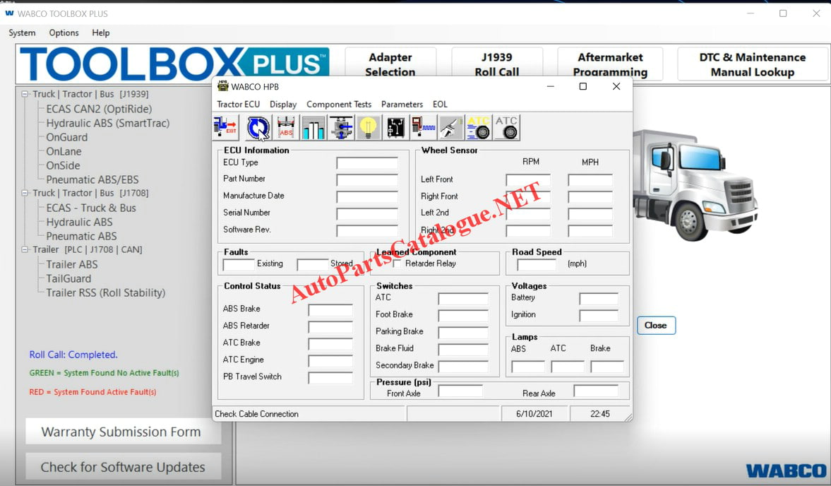Image resolution: width=831 pixels, height=486 pixels.
Task: Click the Exit toolbar icon
Action: (226, 128)
